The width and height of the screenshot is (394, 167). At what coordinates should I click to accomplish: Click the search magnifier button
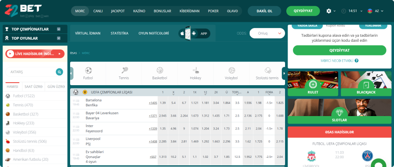59,72
